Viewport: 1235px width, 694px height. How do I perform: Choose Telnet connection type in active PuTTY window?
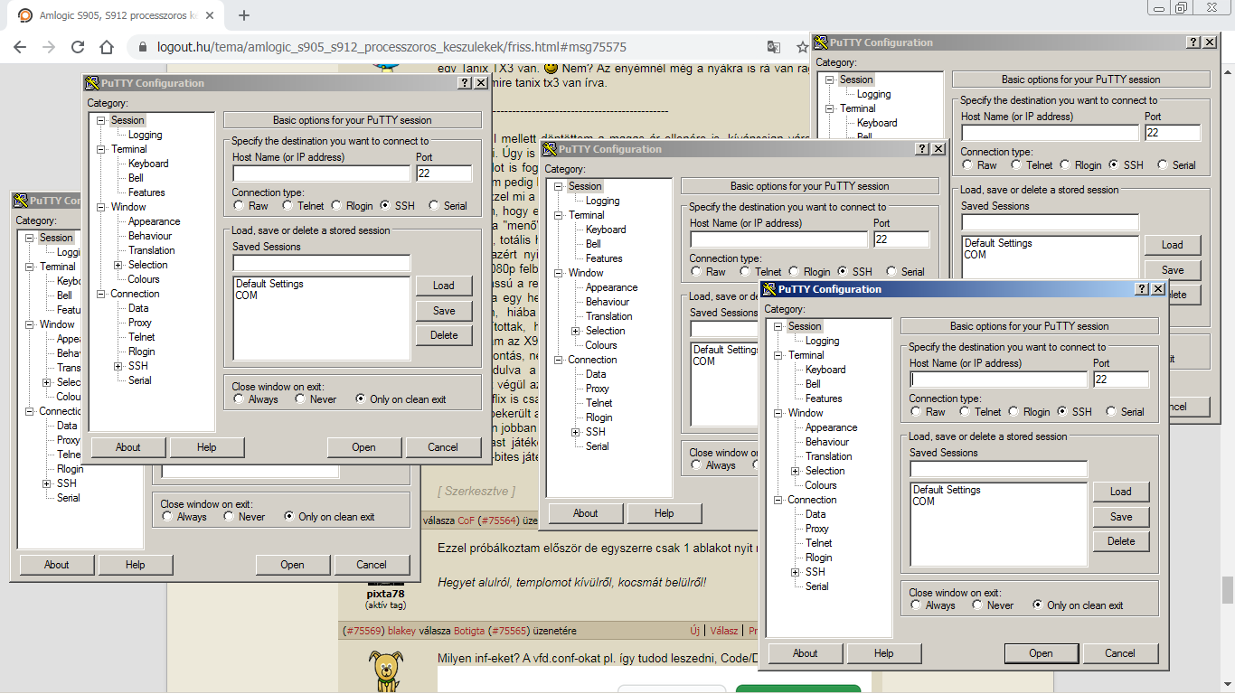tap(966, 412)
